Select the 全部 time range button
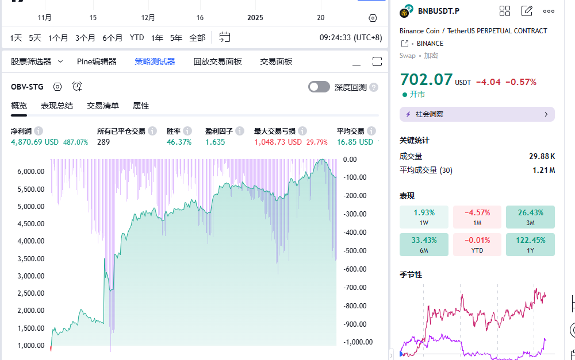The height and width of the screenshot is (360, 575). 197,38
